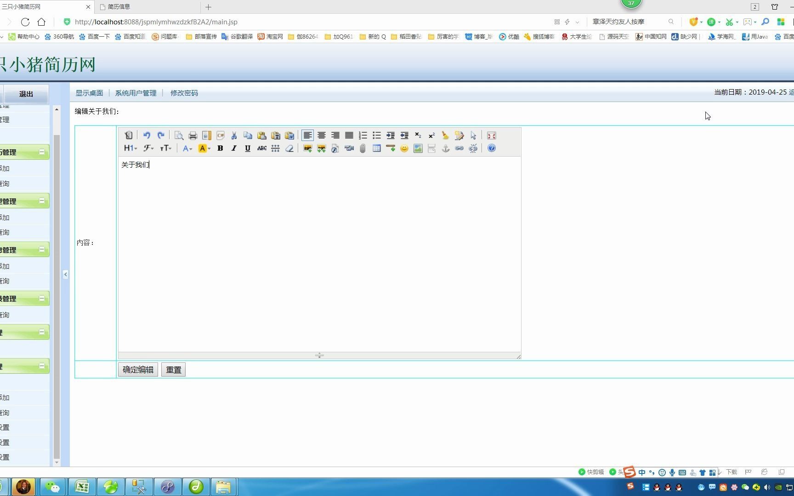Image resolution: width=794 pixels, height=496 pixels.
Task: Insert multiple images
Action: [x=321, y=148]
